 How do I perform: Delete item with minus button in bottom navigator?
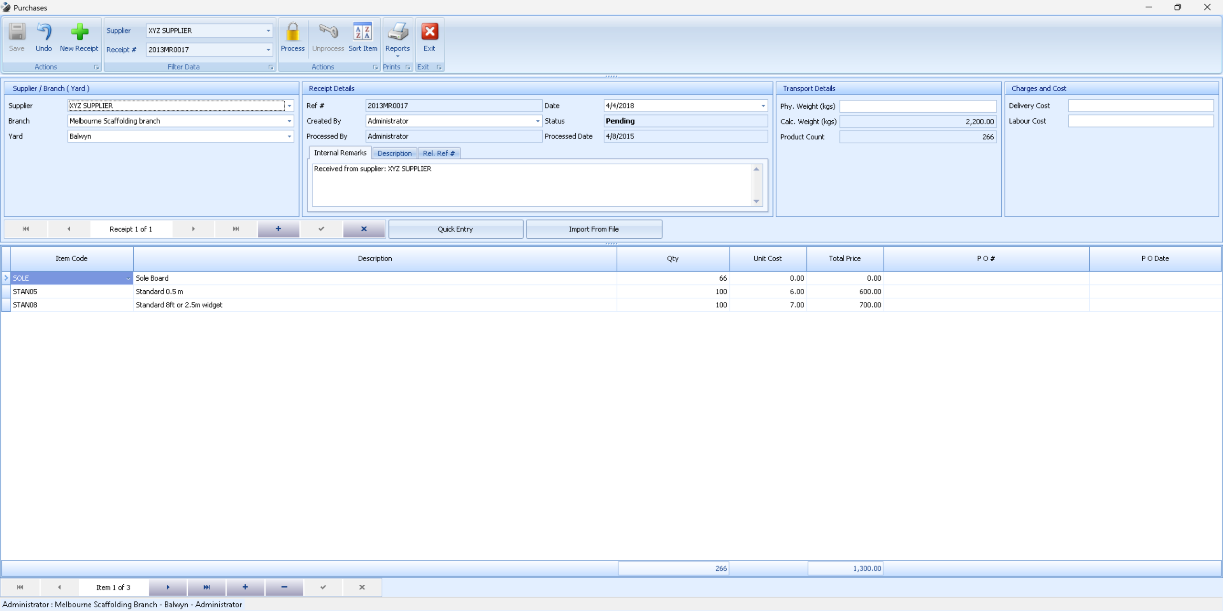[x=284, y=587]
